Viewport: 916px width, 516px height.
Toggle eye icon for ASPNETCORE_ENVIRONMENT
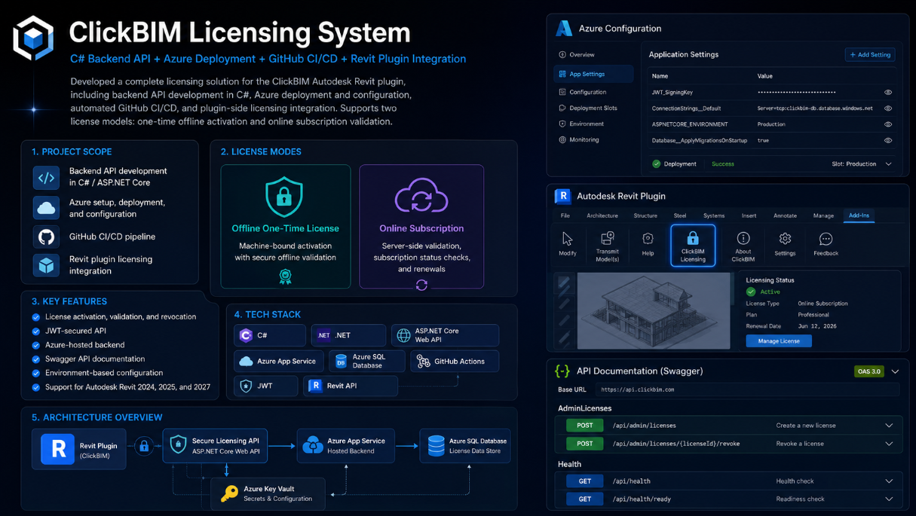point(888,124)
